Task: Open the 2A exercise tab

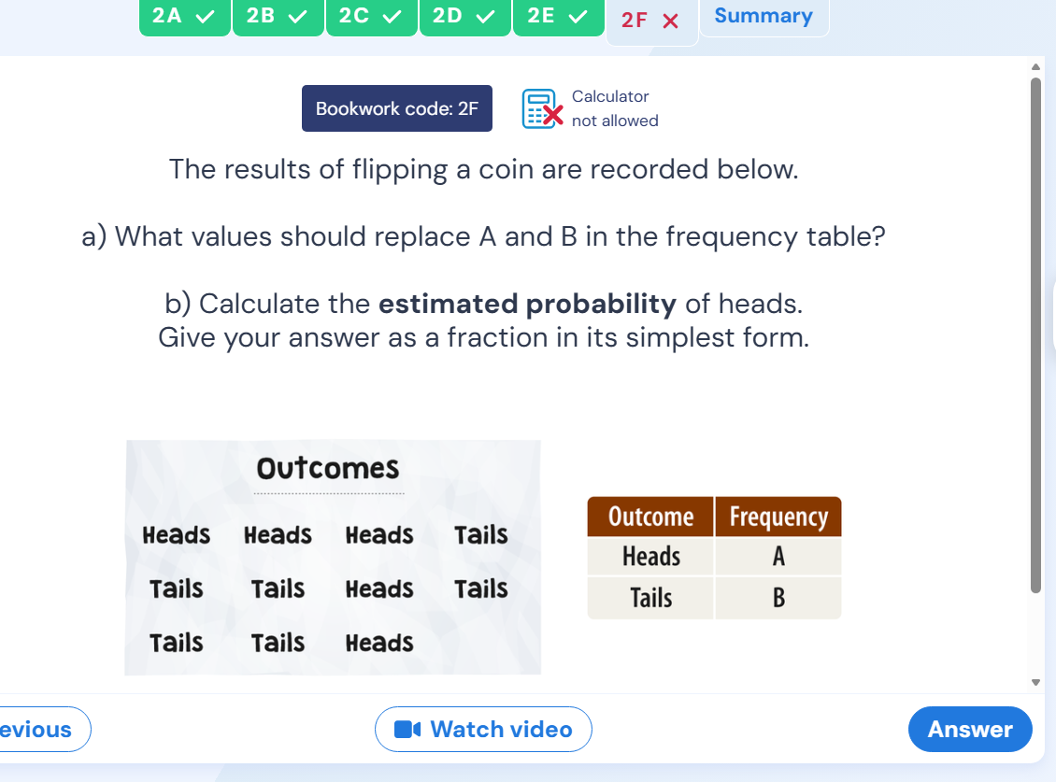Action: point(184,15)
